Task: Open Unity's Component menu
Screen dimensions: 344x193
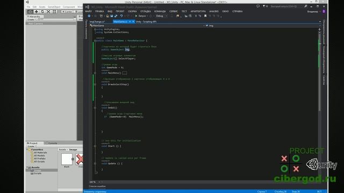Action: [x=69, y=7]
